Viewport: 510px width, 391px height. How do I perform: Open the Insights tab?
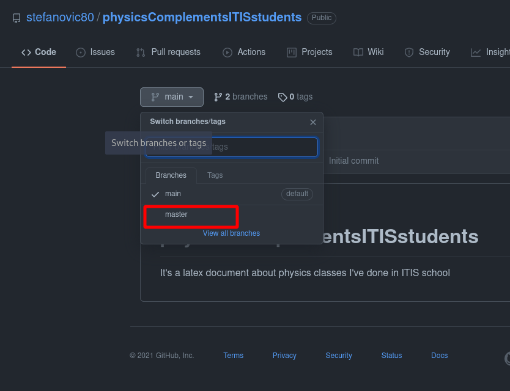[x=490, y=52]
